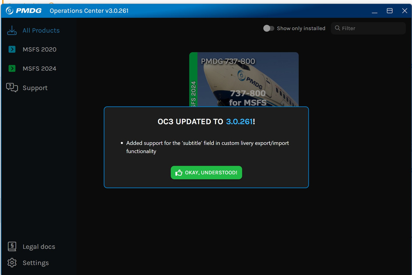The width and height of the screenshot is (412, 275).
Task: Open MSFS 2020 section
Action: [39, 49]
